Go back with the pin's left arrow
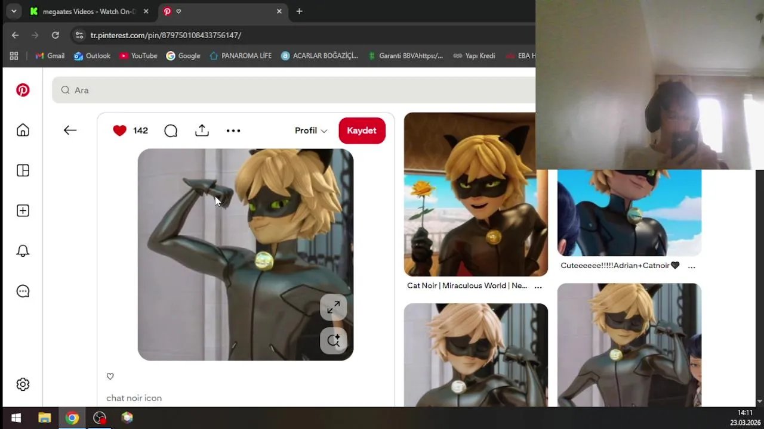 coord(70,130)
